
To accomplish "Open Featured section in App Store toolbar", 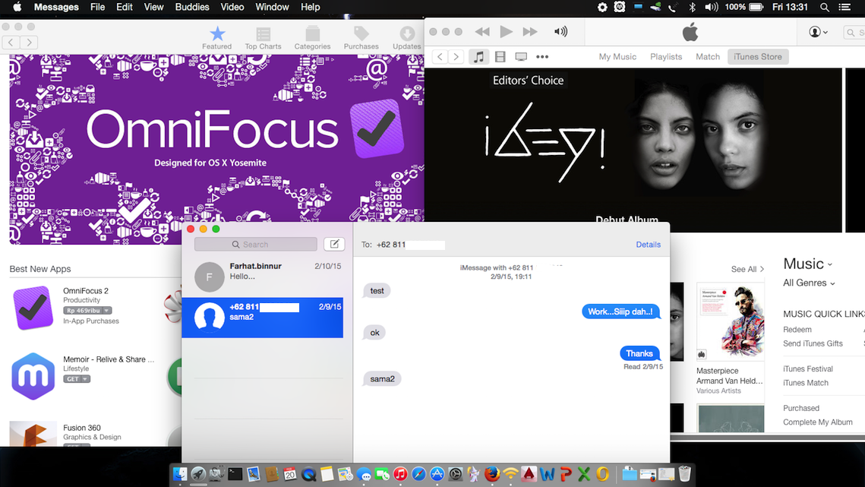I will (x=216, y=38).
